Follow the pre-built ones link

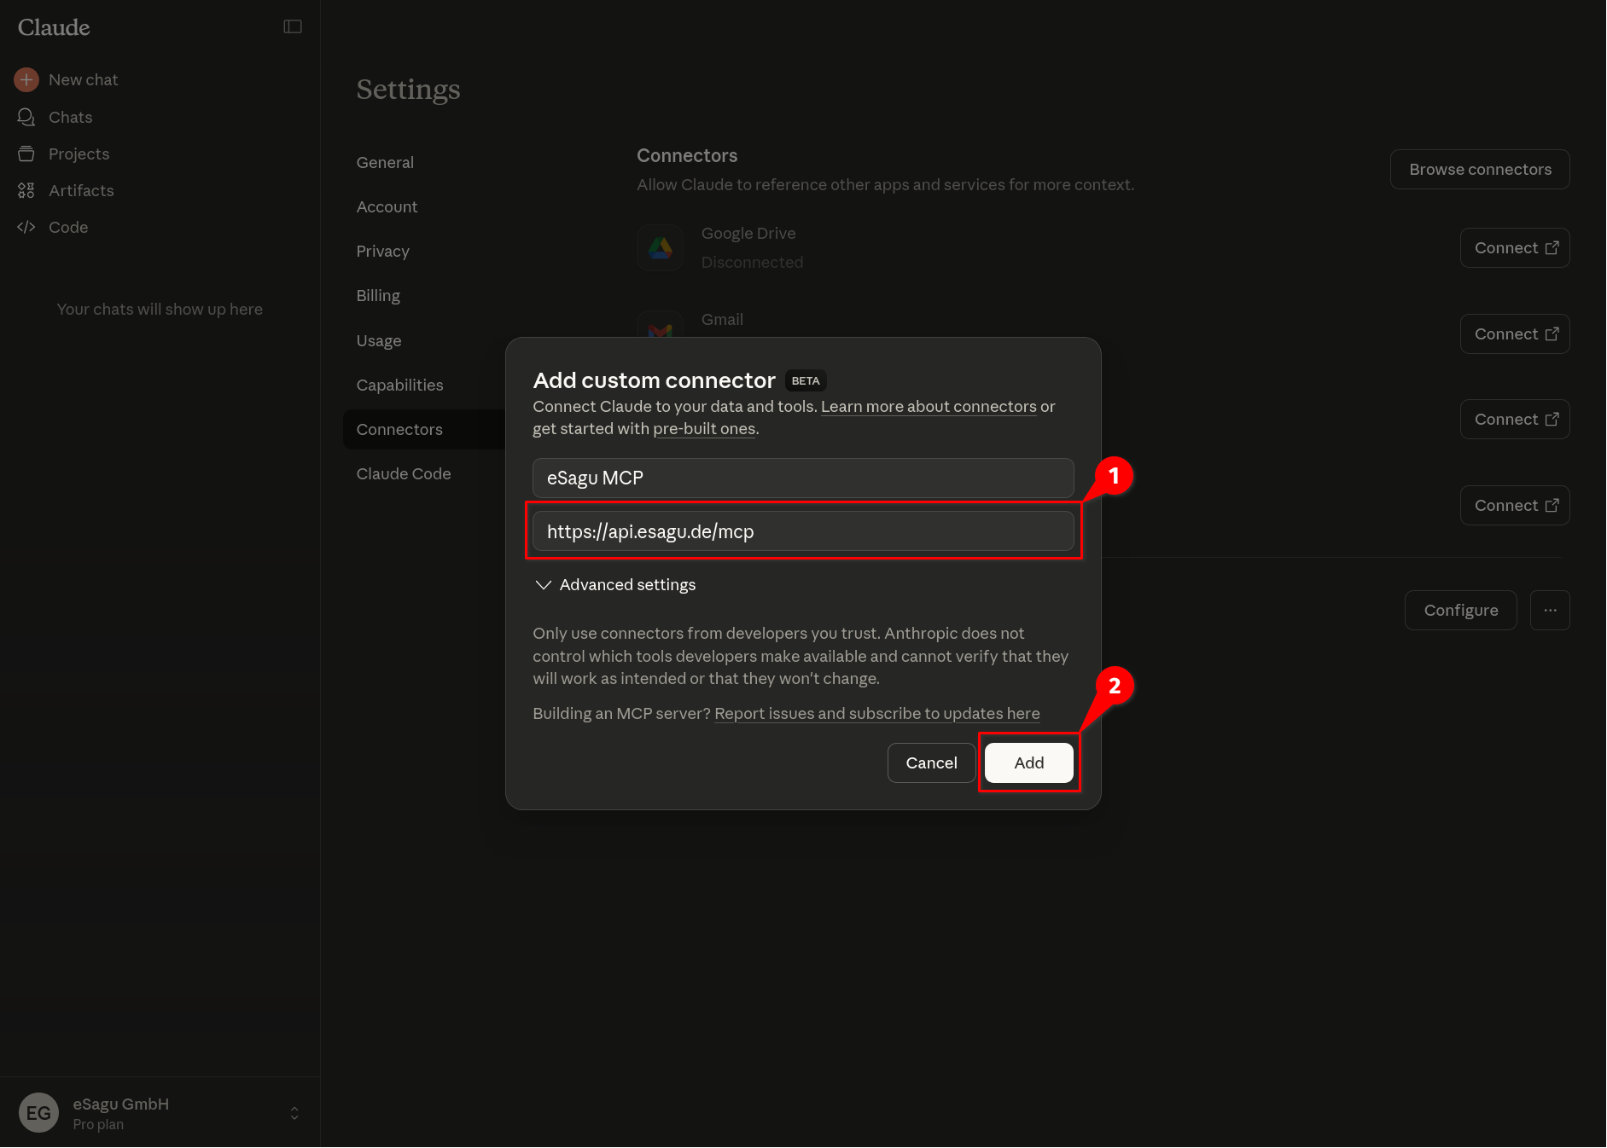coord(704,428)
